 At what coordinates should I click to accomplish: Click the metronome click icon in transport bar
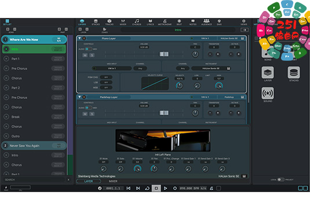(x=211, y=188)
